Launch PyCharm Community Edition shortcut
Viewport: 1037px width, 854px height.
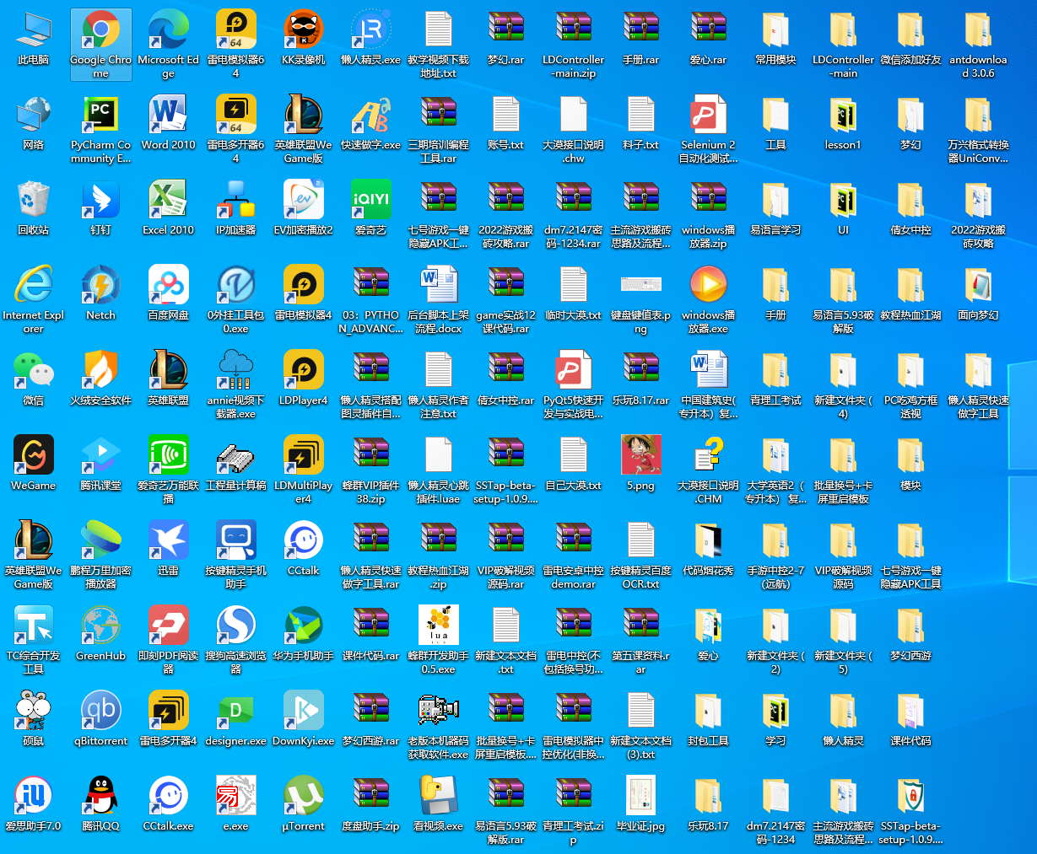click(x=101, y=130)
